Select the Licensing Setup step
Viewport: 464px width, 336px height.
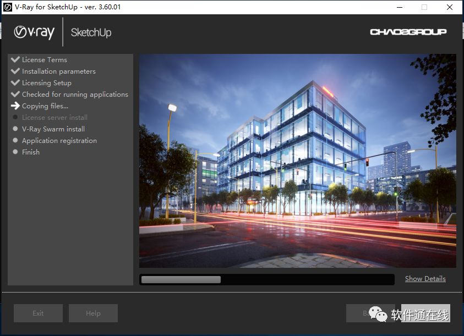[47, 83]
